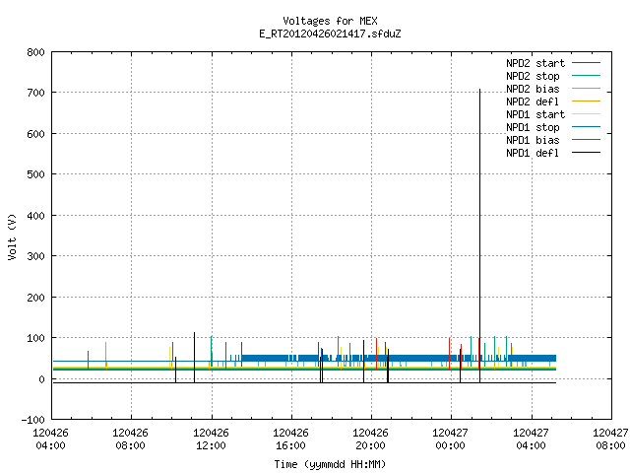Screen dimensions: 630x473
Task: Click the -100 y-axis tick label
Action: pyautogui.click(x=32, y=420)
